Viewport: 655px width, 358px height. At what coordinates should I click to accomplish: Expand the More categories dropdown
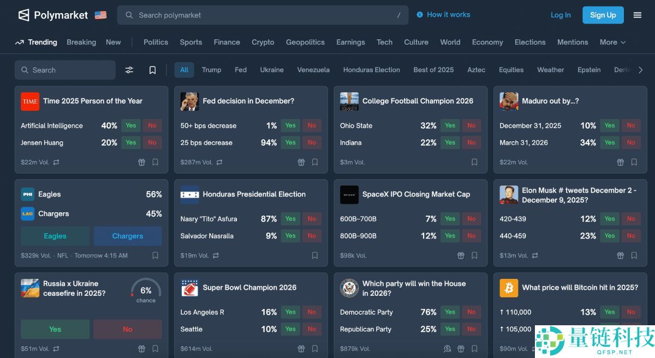click(612, 42)
